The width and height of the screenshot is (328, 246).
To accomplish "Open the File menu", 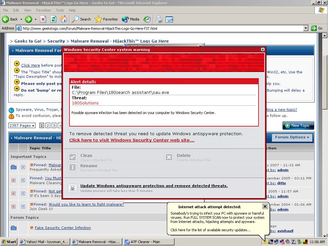I will pos(5,10).
